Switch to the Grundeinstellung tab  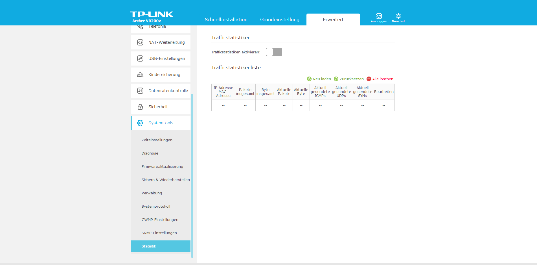[280, 19]
